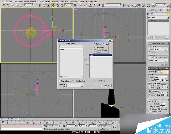This screenshot has width=171, height=134.
Task: Enable Use Global Settings checkbox
Action: 154,58
